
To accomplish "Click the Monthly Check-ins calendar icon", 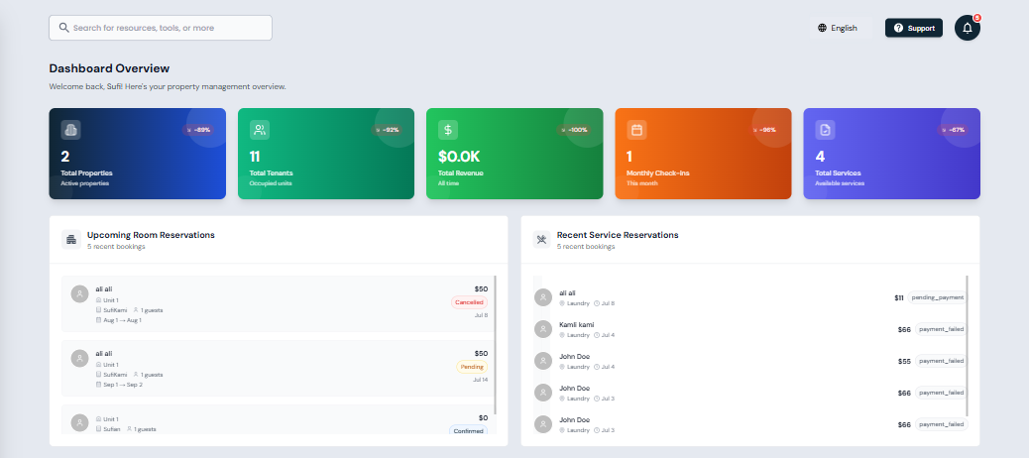I will click(x=636, y=130).
